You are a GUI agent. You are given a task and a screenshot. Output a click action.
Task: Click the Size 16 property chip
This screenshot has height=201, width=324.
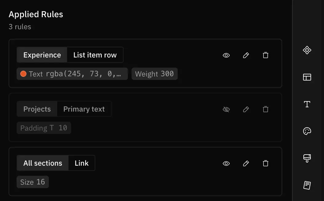point(33,182)
